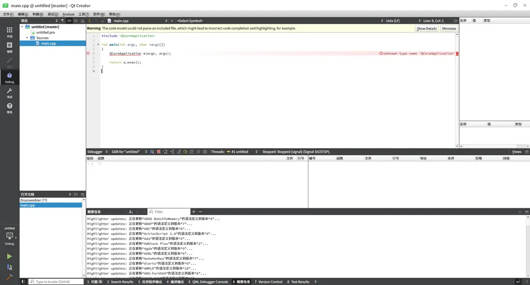Zoom out output pane with minus
The width and height of the screenshot is (530, 285).
pos(200,212)
